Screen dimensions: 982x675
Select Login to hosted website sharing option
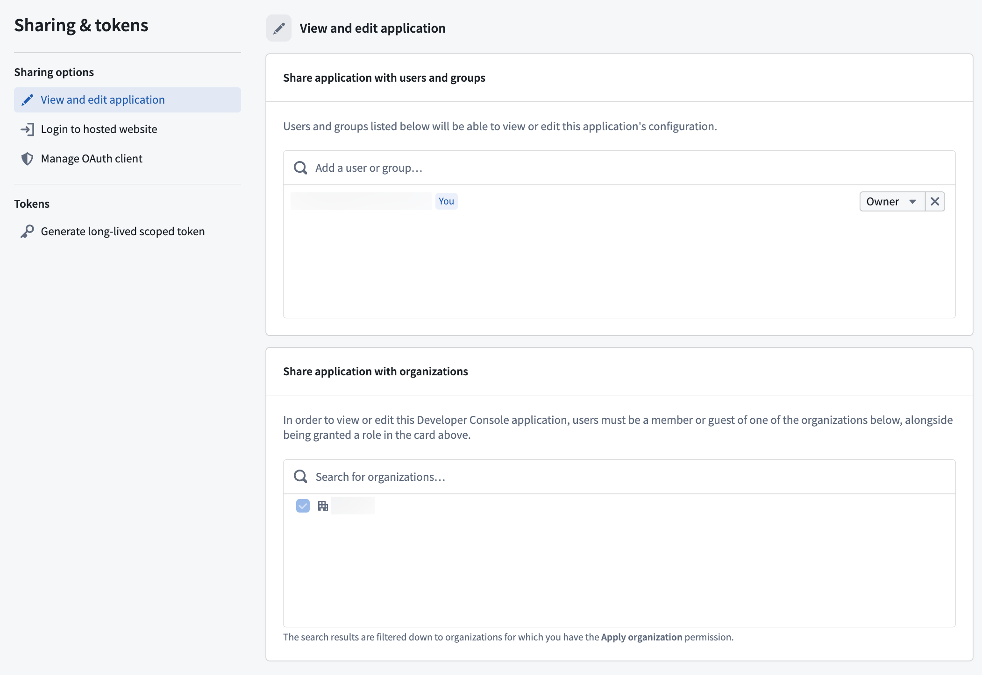[99, 129]
